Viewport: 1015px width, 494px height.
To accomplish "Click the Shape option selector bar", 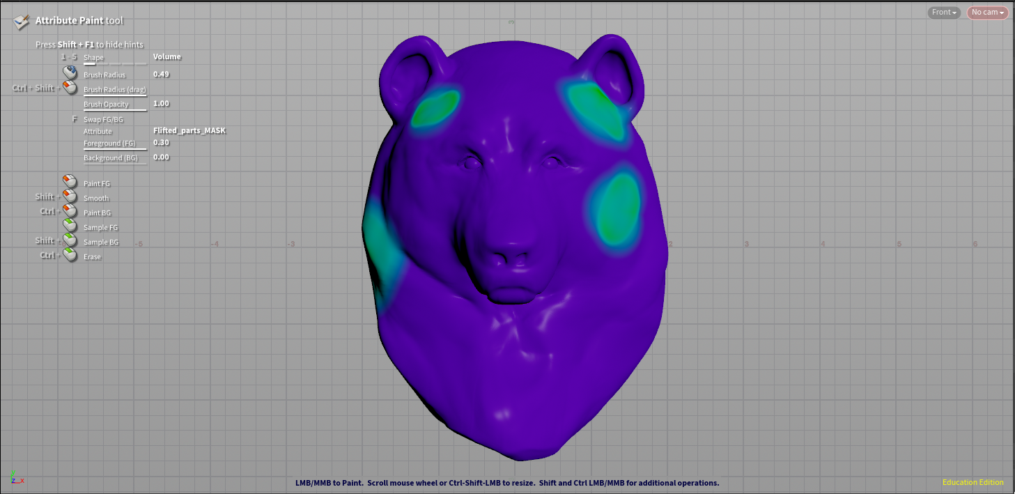I will coord(115,63).
